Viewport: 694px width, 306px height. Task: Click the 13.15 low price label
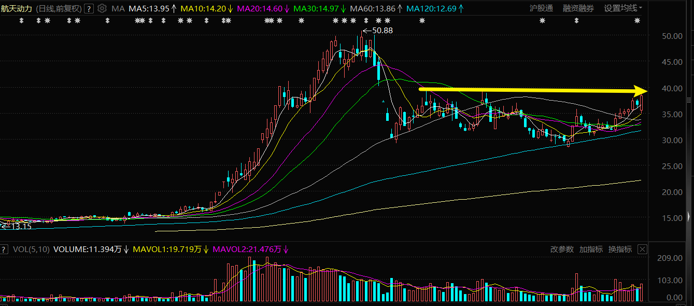click(21, 227)
